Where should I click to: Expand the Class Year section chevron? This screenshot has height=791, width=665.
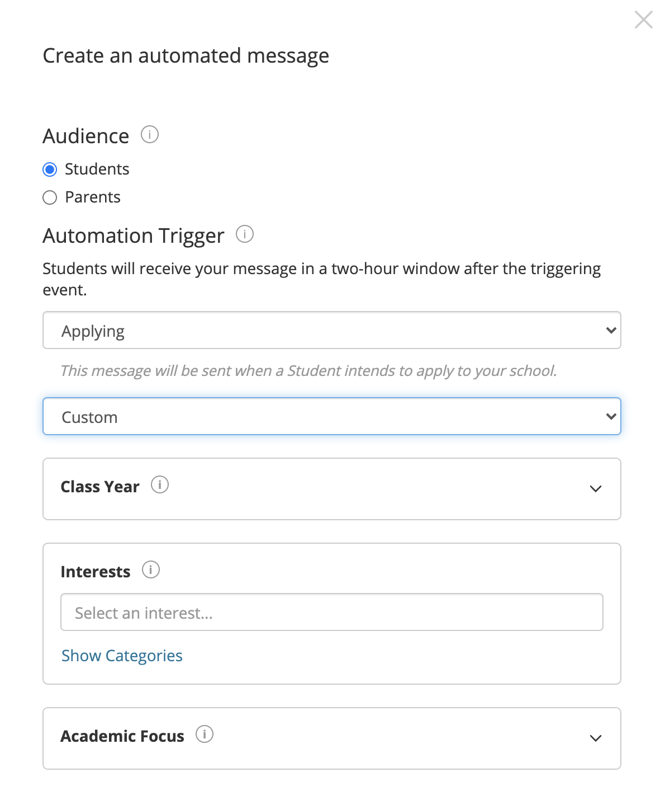(596, 489)
